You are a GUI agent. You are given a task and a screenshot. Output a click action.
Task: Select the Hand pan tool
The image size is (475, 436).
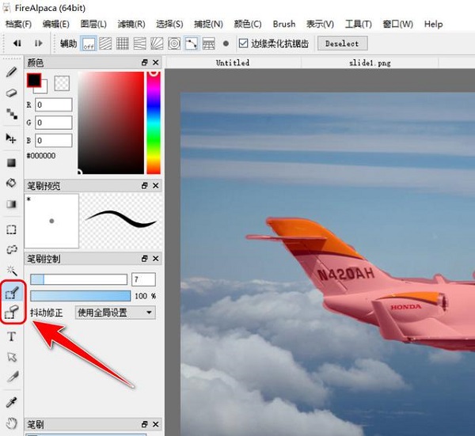12,423
